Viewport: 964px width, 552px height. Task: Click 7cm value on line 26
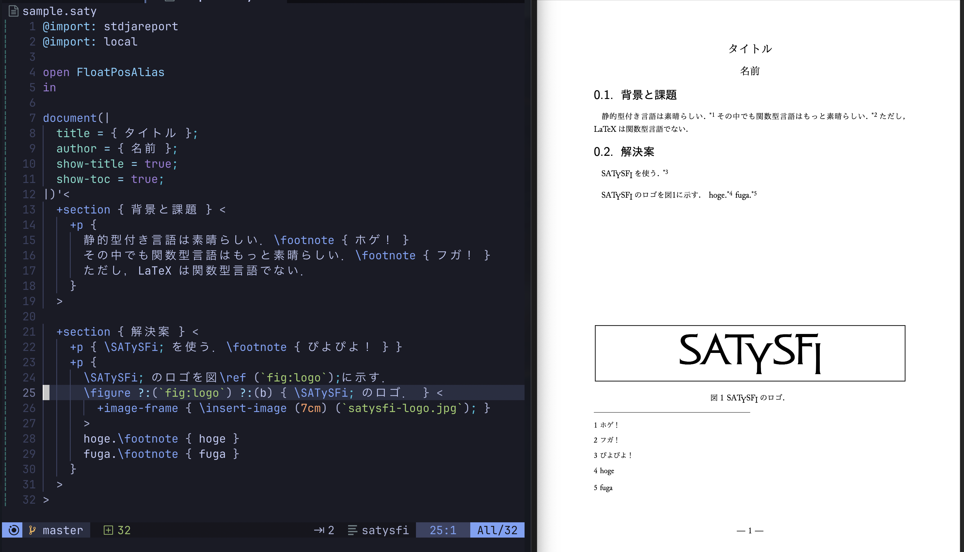point(311,408)
